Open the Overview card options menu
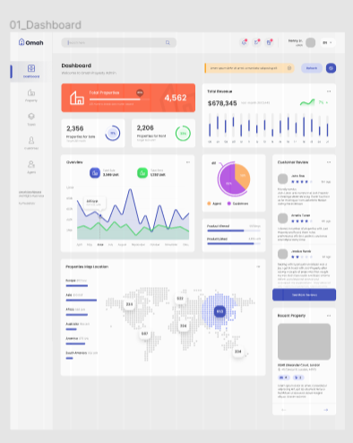The width and height of the screenshot is (353, 443). pos(188,162)
